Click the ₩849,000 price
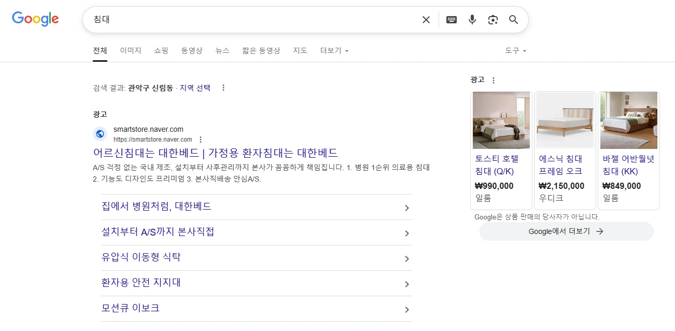Viewport: 675px width, 331px height. click(x=622, y=186)
